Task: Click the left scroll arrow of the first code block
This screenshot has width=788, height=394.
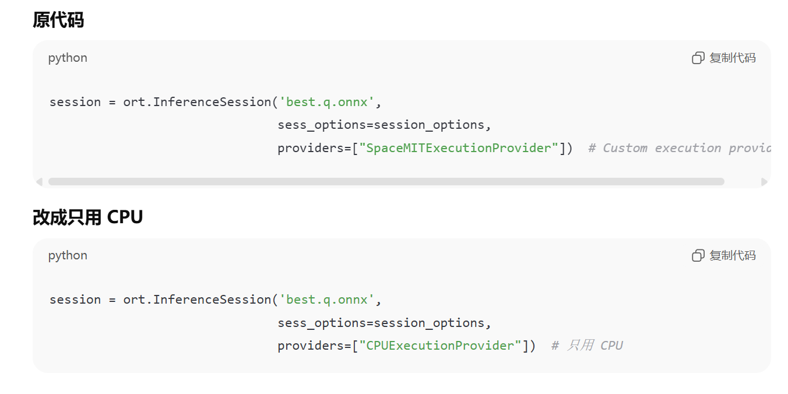Action: pyautogui.click(x=39, y=182)
